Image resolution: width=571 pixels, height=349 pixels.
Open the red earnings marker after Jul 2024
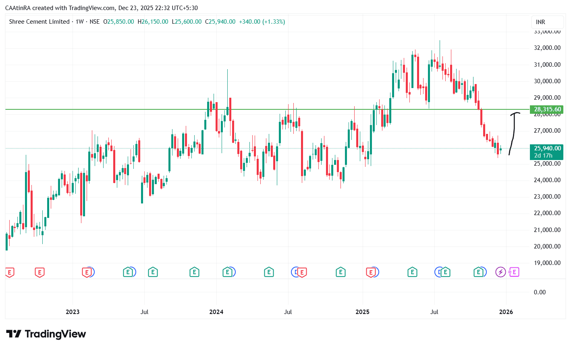[302, 273]
